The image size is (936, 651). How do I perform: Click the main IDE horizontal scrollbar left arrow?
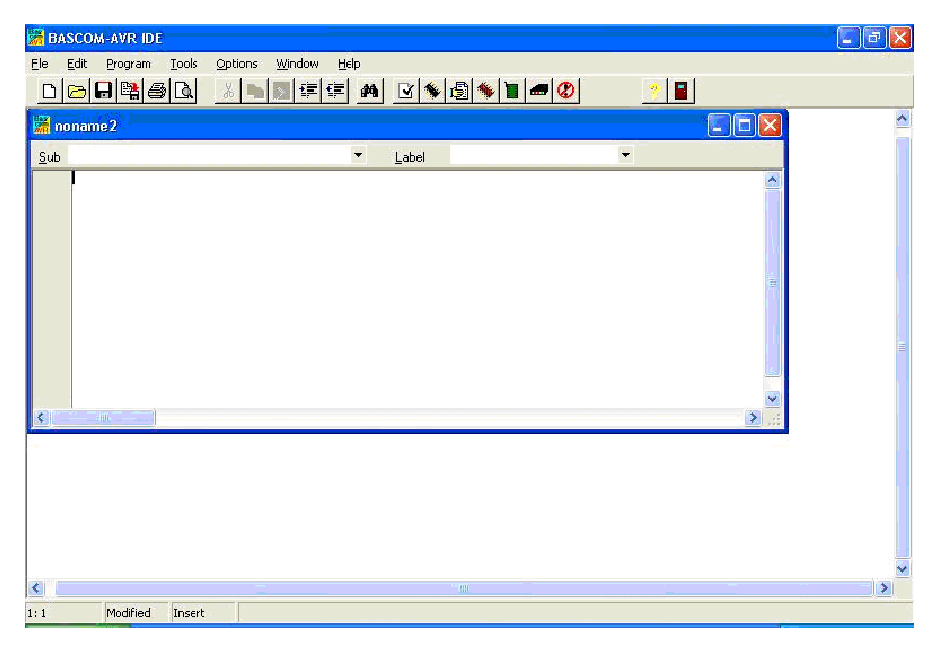[36, 588]
